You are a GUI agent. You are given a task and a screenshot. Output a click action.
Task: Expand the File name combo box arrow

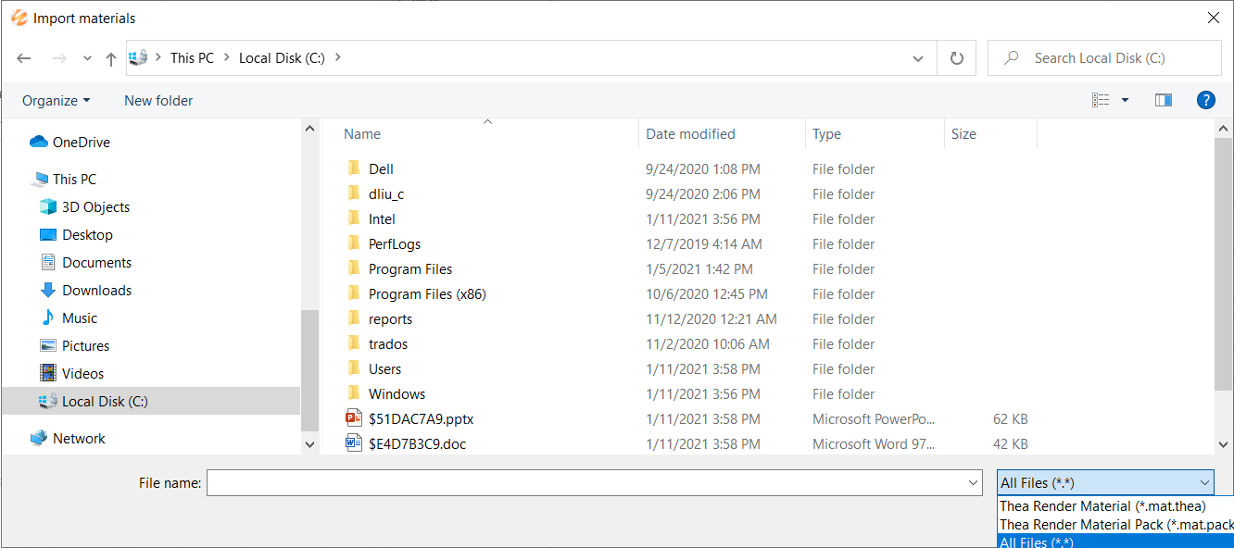(x=973, y=482)
